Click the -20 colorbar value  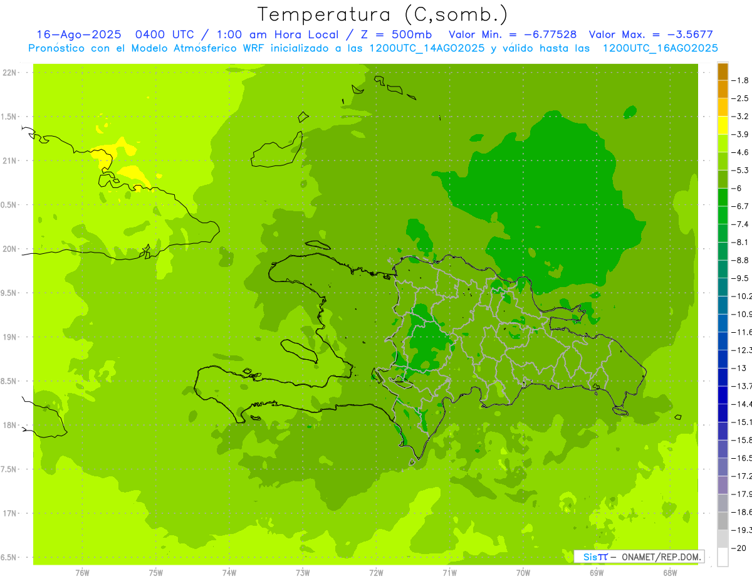(x=739, y=548)
